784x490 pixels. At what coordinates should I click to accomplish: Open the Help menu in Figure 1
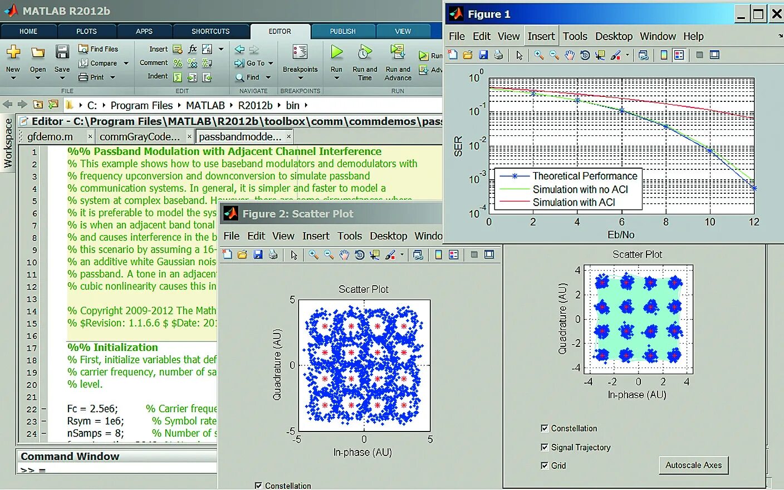point(693,36)
